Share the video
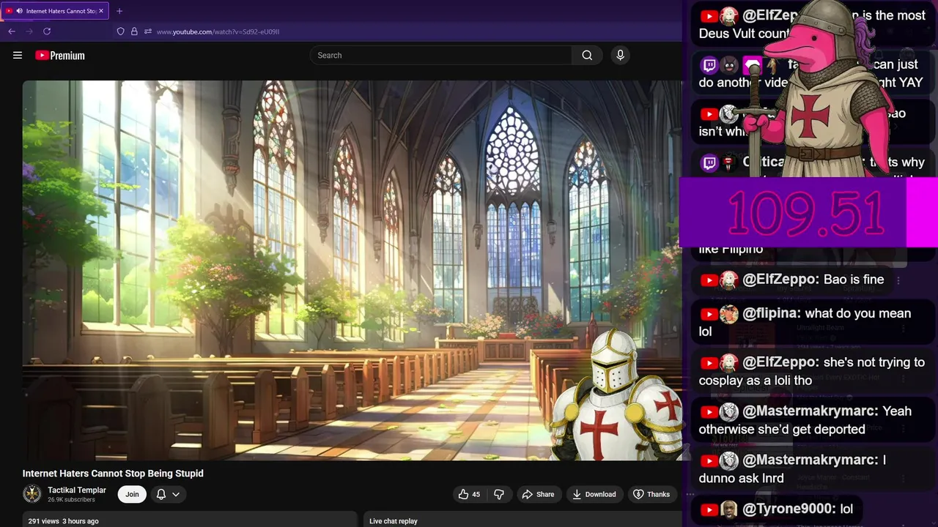938x527 pixels. 538,494
